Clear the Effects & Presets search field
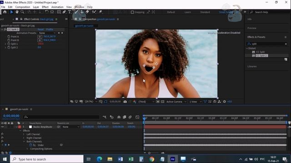The height and width of the screenshot is (163, 291). tap(286, 44)
